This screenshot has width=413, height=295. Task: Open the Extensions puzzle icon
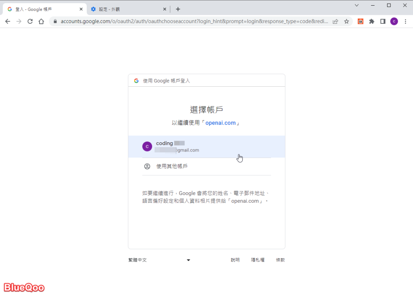click(372, 21)
